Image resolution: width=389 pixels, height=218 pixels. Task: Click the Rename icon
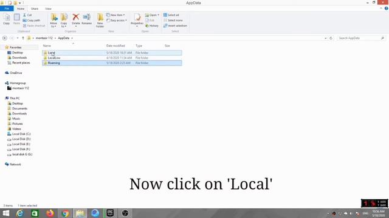coord(86,17)
